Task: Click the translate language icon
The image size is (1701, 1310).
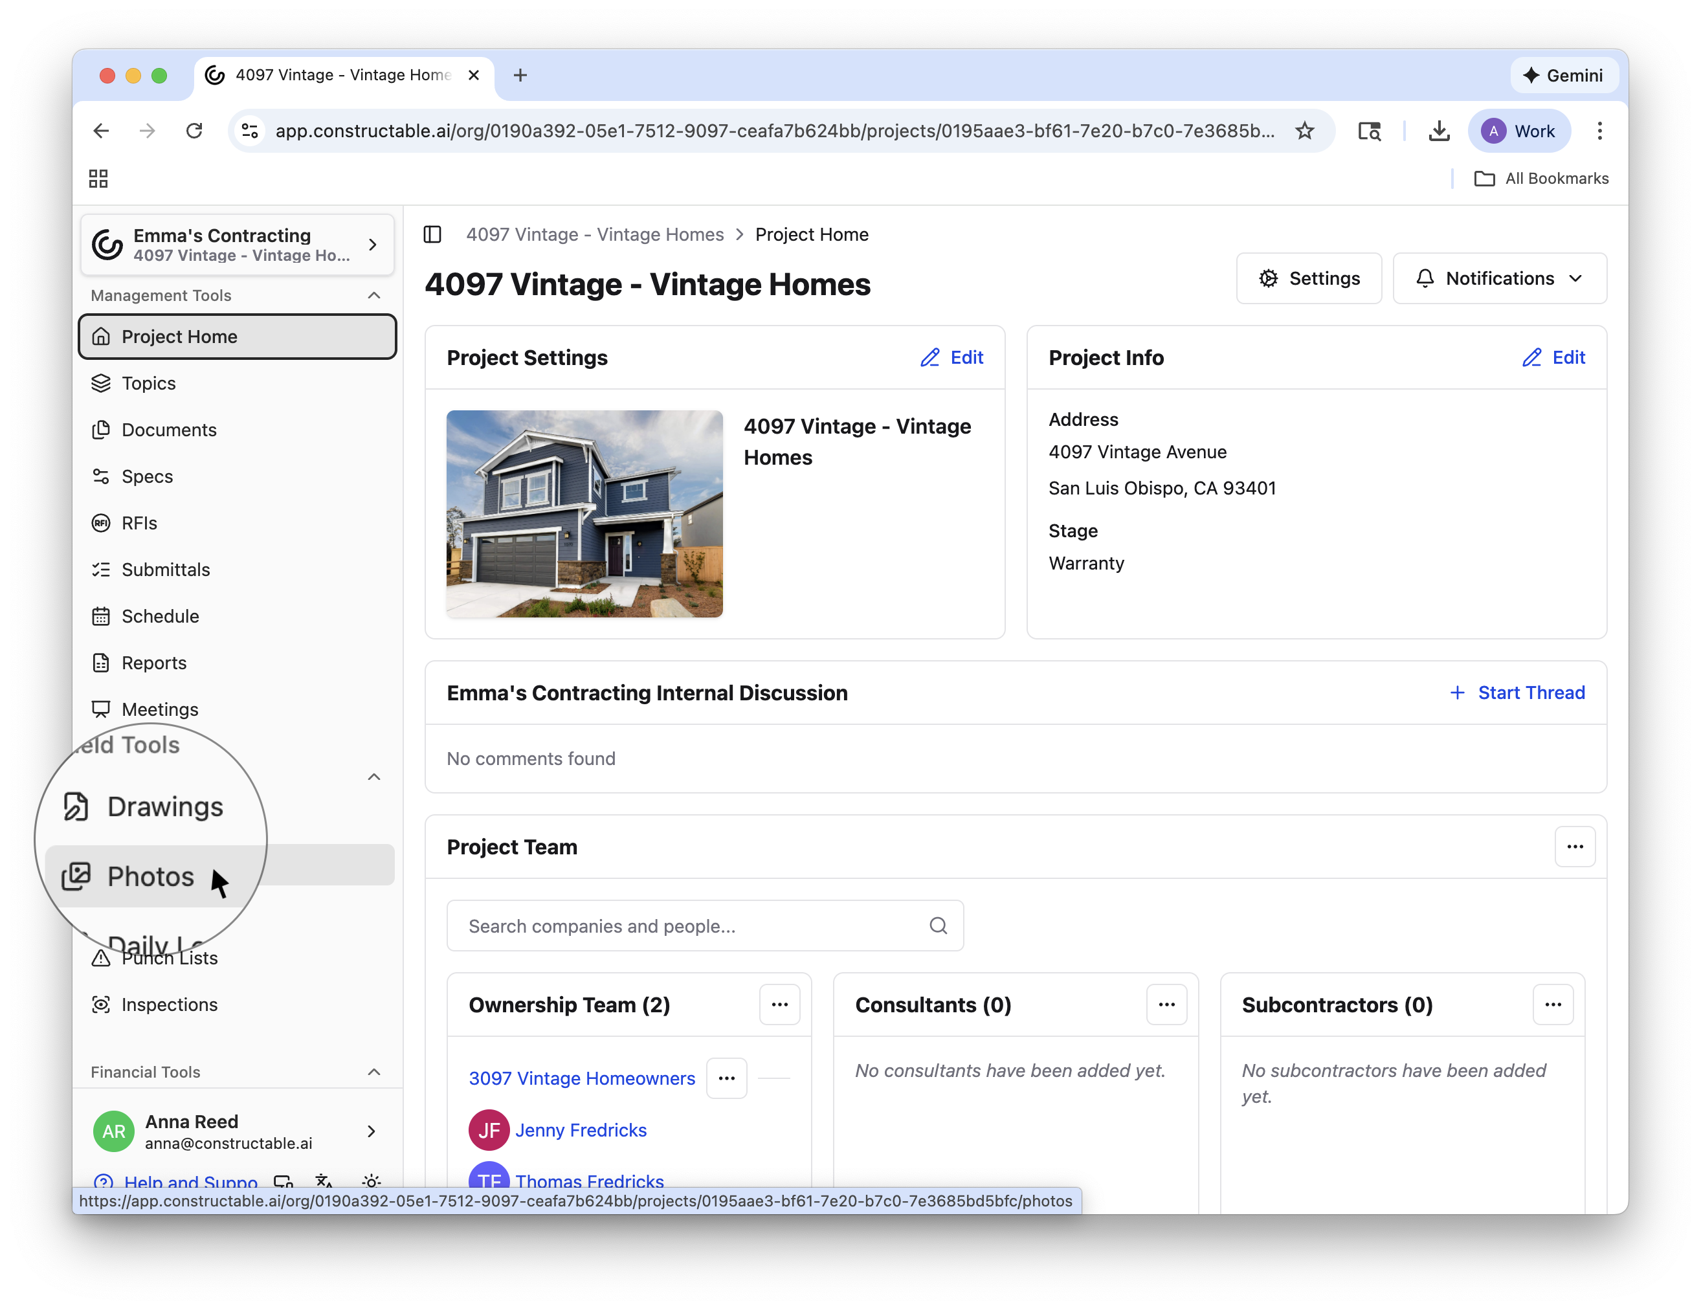Action: tap(324, 1181)
